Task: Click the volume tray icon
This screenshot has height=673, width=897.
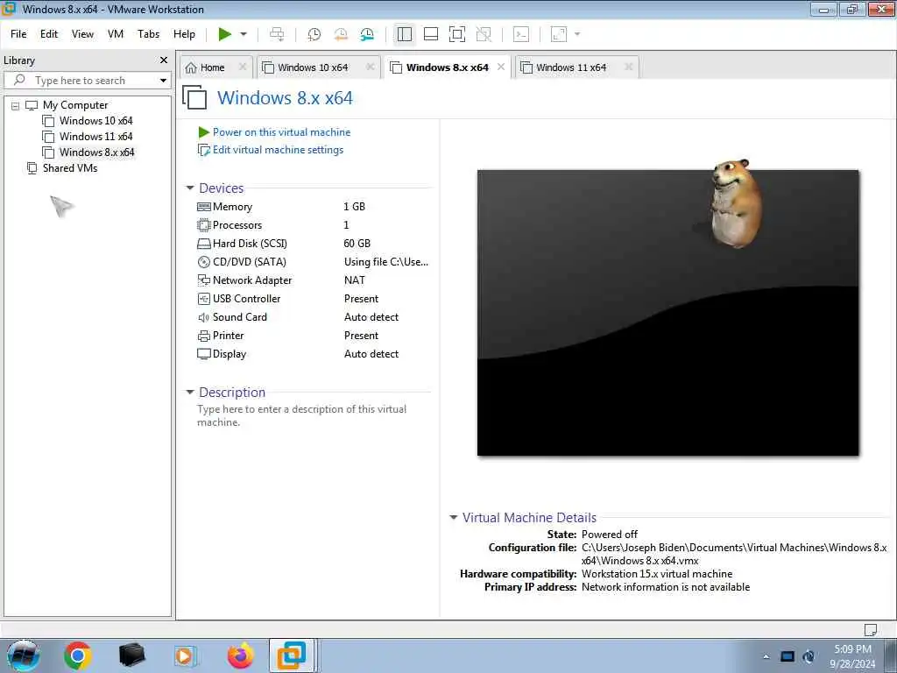Action: click(809, 656)
